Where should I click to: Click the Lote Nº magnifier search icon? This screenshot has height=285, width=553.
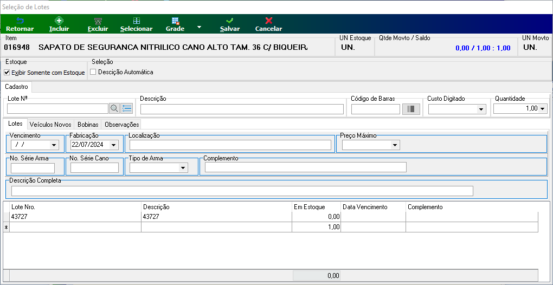(x=114, y=108)
